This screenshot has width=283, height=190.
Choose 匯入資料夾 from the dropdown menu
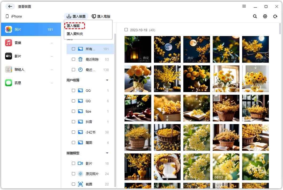click(75, 34)
